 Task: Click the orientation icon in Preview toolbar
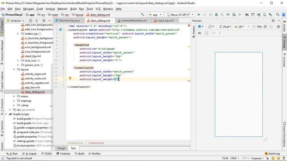(211, 27)
